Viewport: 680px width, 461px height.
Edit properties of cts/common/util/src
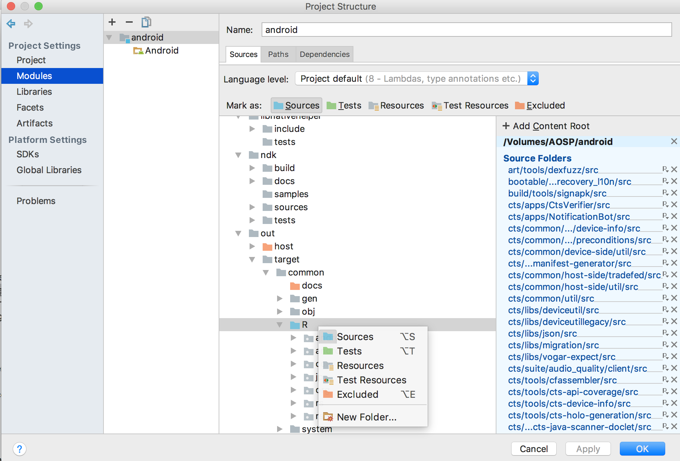tap(666, 298)
